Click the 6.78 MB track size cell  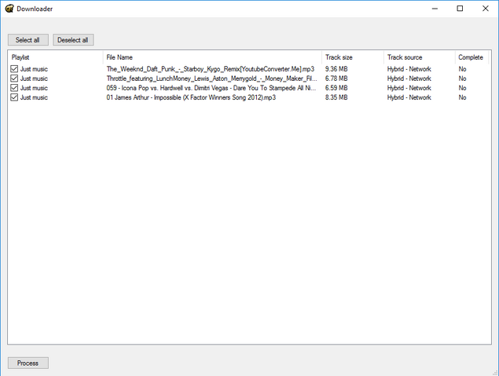(x=336, y=78)
